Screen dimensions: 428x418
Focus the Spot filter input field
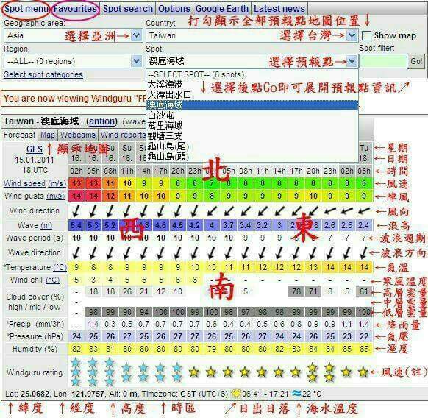coord(382,61)
